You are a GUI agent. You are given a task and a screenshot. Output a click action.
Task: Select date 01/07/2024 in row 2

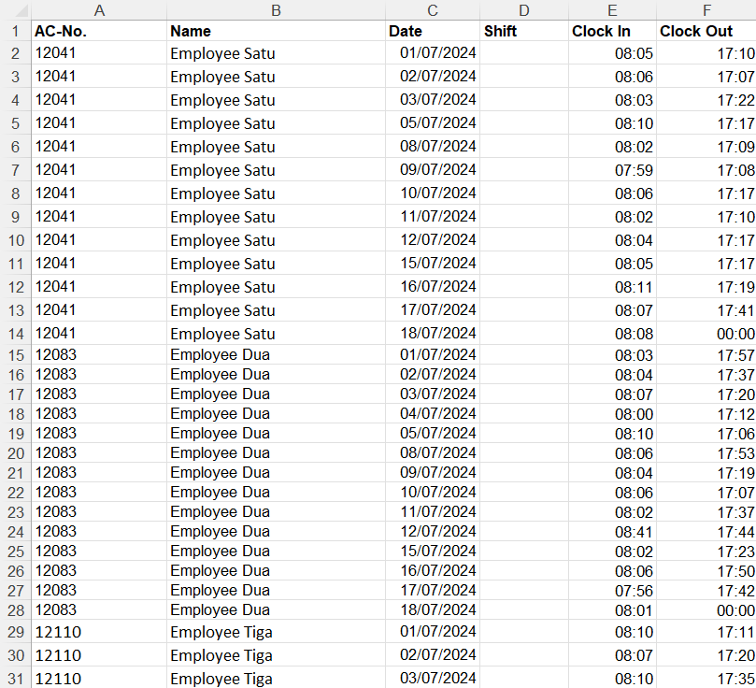pos(433,52)
